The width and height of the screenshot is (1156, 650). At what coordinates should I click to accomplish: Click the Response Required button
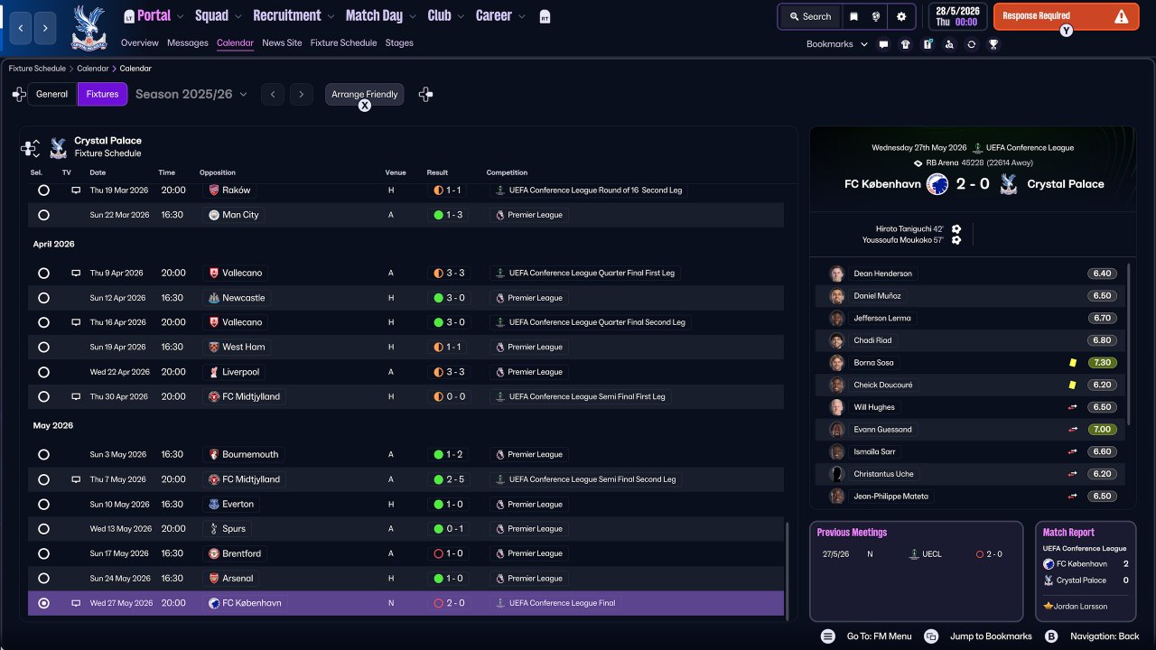pyautogui.click(x=1066, y=16)
